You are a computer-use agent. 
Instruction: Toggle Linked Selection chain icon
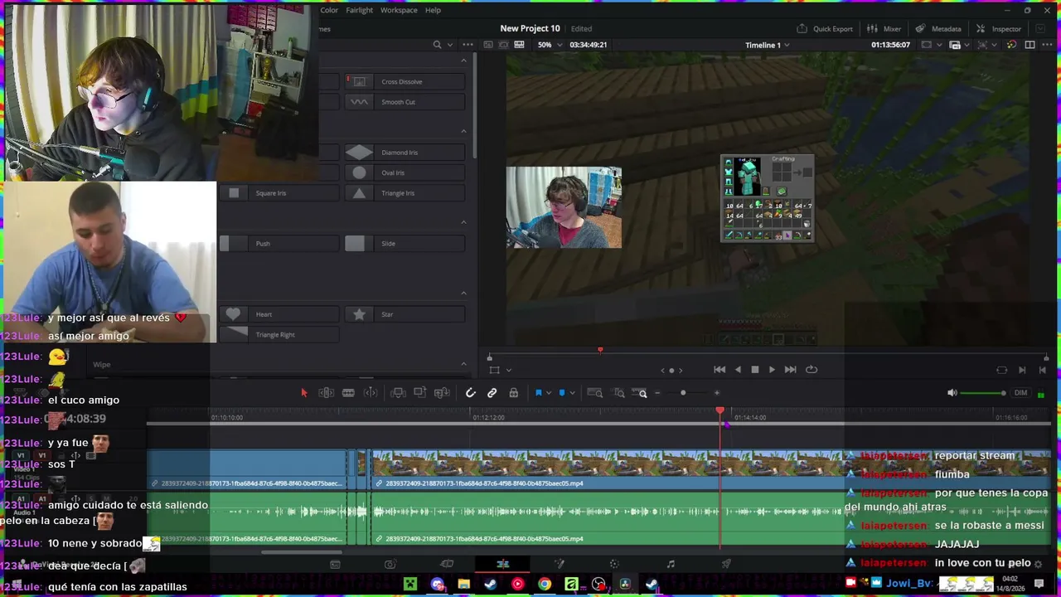click(492, 393)
